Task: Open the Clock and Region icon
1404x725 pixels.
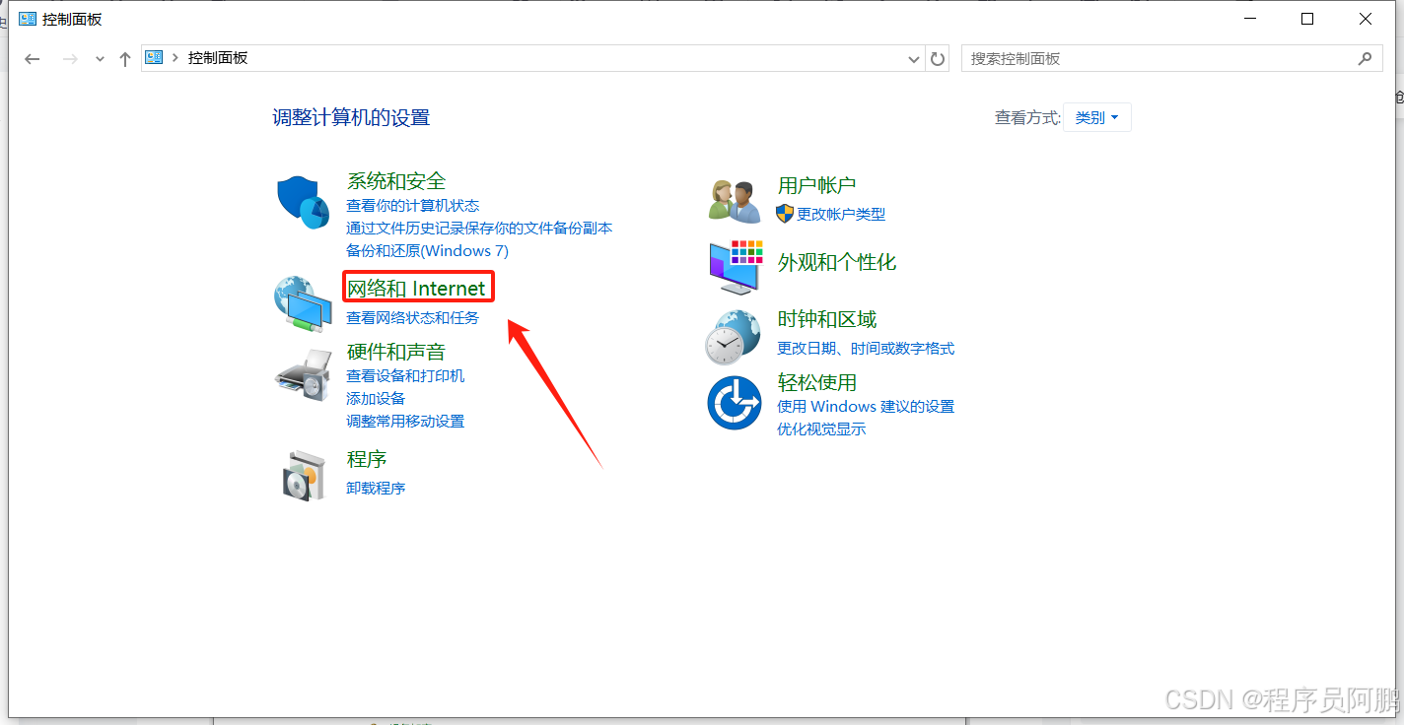Action: [x=735, y=337]
